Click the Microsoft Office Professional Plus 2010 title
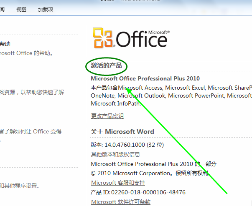This screenshot has width=252, height=206. 145,78
